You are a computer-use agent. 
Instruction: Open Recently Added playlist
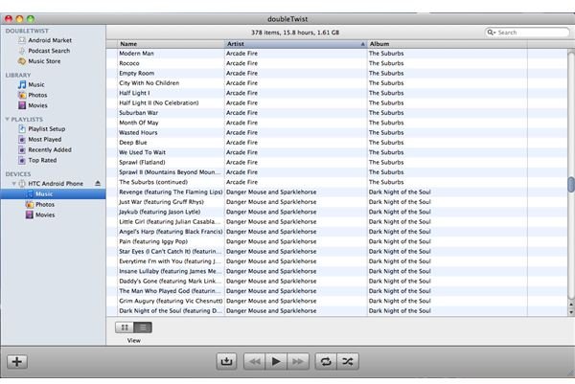(45, 149)
